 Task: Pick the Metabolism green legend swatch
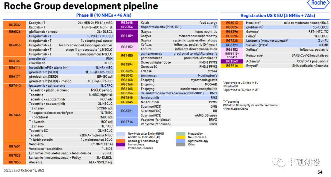click(181, 134)
